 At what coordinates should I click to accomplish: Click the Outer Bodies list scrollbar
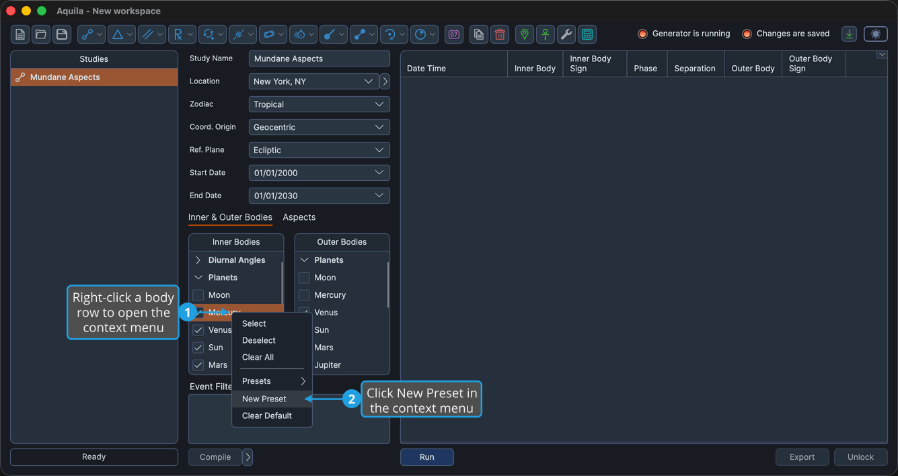[x=388, y=284]
